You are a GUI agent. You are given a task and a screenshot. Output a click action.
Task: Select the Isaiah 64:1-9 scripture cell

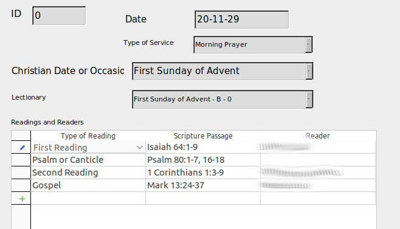pos(203,147)
